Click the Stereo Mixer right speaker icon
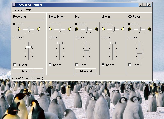This screenshot has width=164, height=119. pos(70,29)
